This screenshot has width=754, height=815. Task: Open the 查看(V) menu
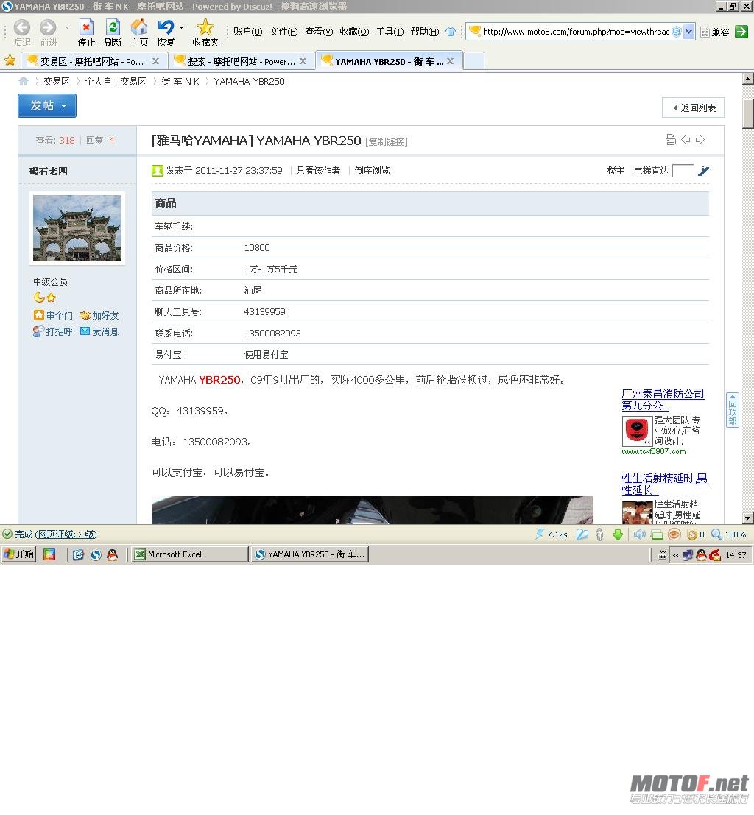[x=319, y=32]
